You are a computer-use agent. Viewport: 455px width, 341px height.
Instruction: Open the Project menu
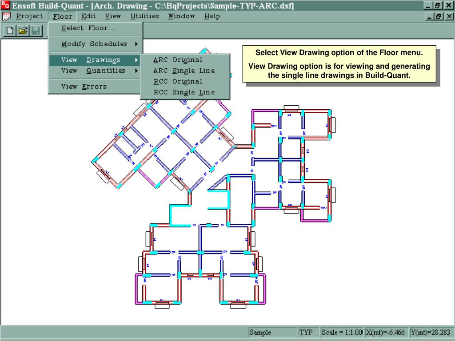click(x=30, y=16)
